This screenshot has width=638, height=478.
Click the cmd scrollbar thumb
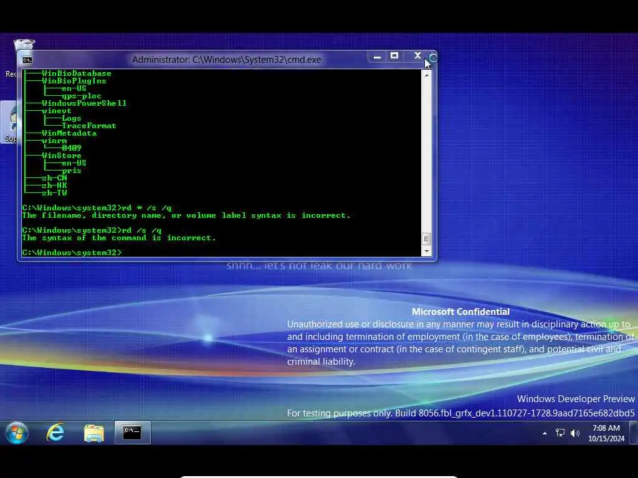(426, 238)
